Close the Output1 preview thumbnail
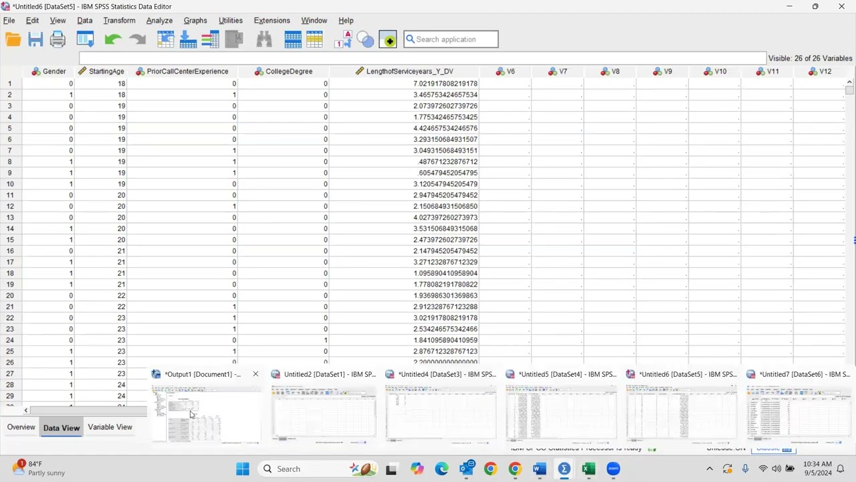The height and width of the screenshot is (482, 856). pos(255,374)
